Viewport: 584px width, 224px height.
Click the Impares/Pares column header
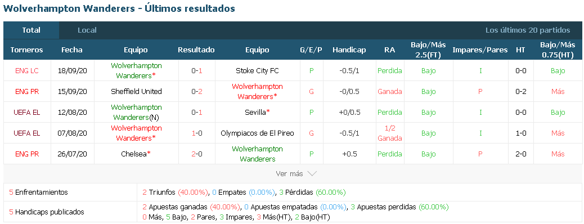480,50
